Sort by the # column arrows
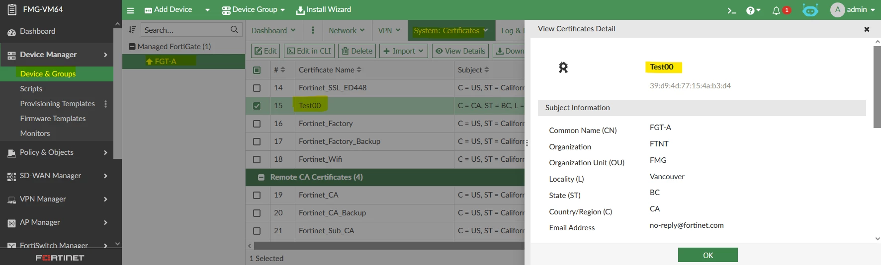Image resolution: width=881 pixels, height=265 pixels. point(283,70)
